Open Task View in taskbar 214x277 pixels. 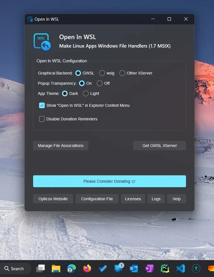tap(40, 269)
